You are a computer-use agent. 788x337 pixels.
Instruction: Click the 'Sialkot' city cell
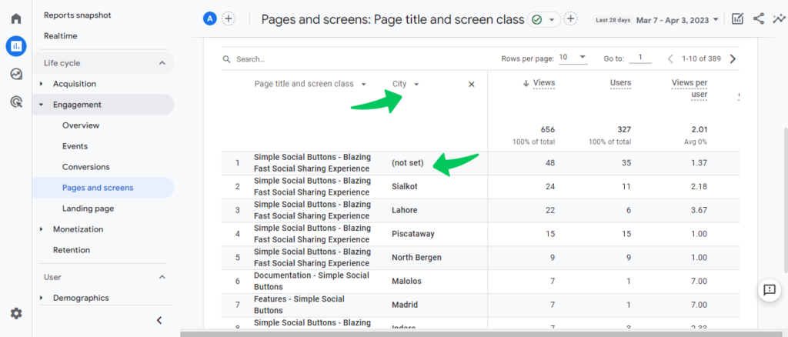click(x=405, y=186)
